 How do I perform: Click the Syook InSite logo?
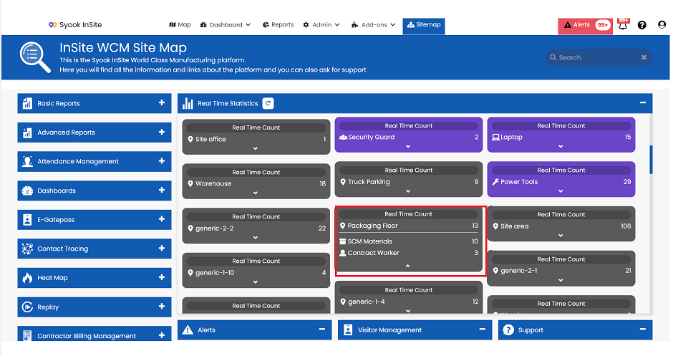point(75,24)
